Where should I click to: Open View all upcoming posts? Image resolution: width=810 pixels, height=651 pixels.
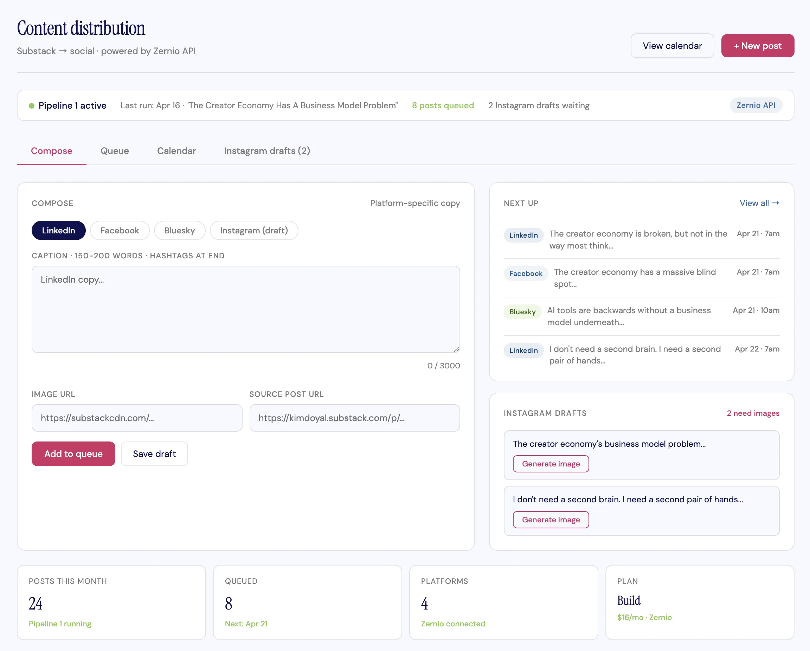click(759, 203)
